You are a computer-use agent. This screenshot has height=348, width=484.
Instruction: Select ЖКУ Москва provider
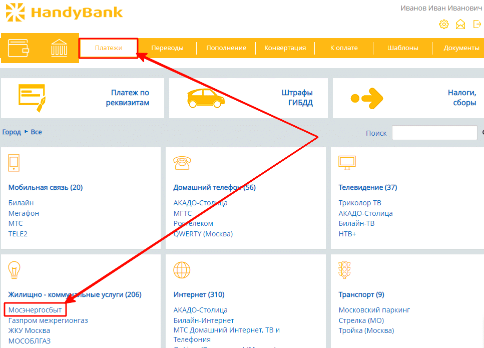29,330
